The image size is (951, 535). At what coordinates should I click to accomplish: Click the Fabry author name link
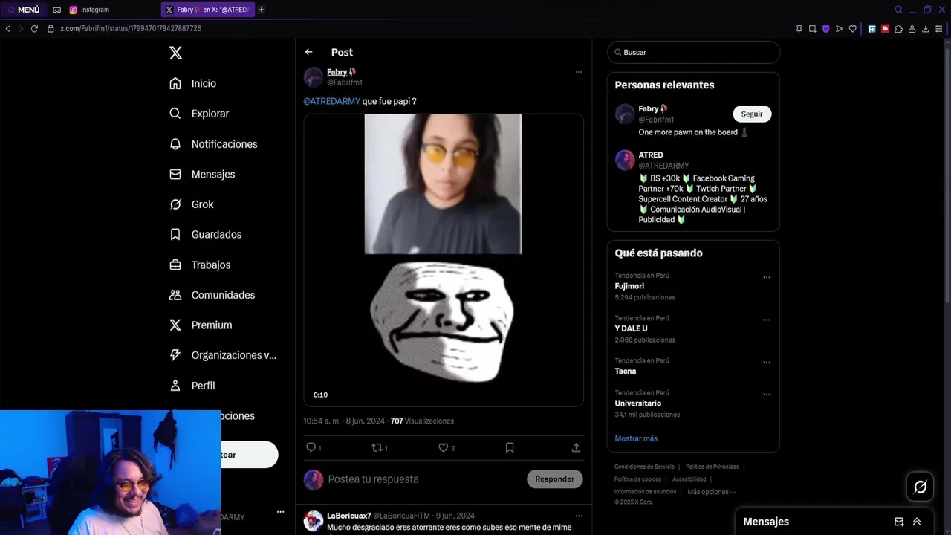pyautogui.click(x=337, y=72)
